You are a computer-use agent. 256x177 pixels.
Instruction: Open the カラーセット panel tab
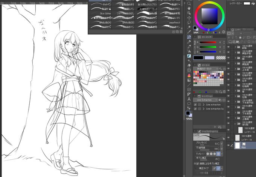(204, 65)
